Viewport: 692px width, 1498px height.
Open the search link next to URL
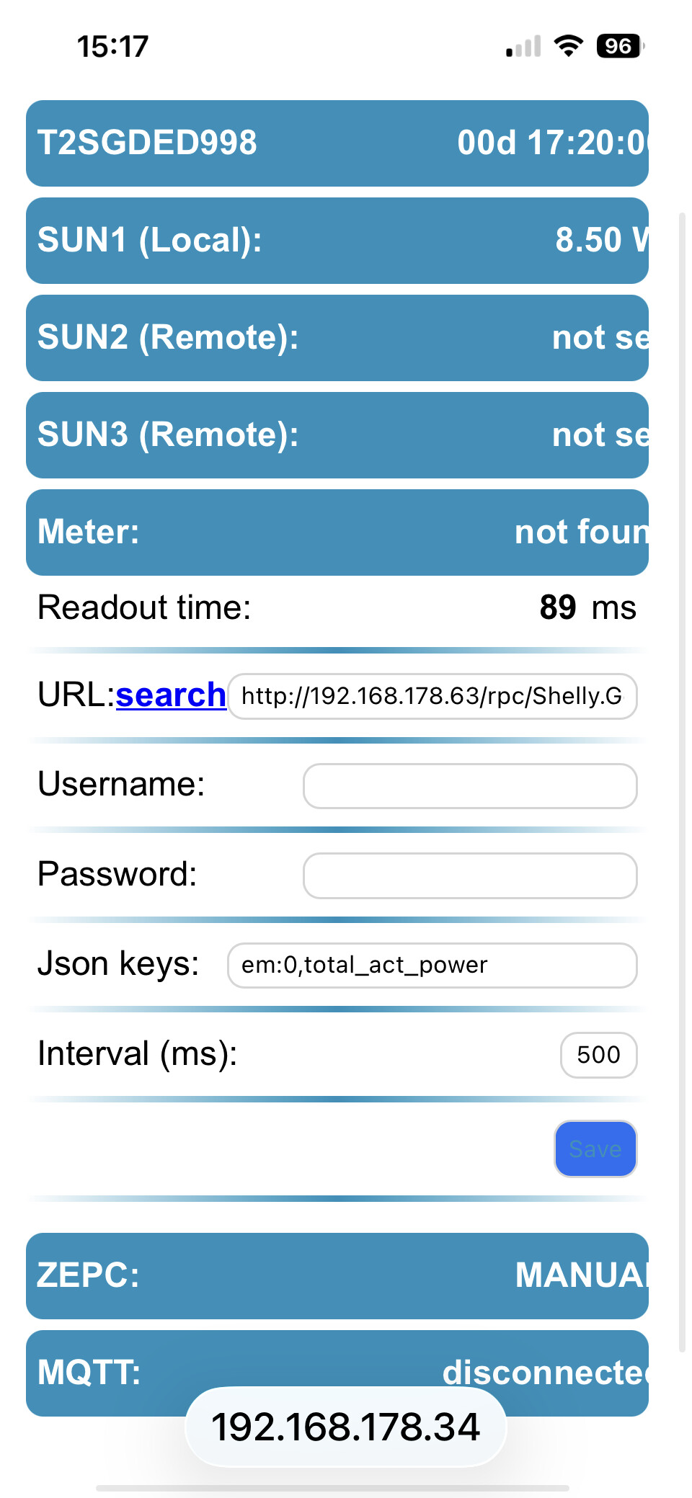[171, 695]
